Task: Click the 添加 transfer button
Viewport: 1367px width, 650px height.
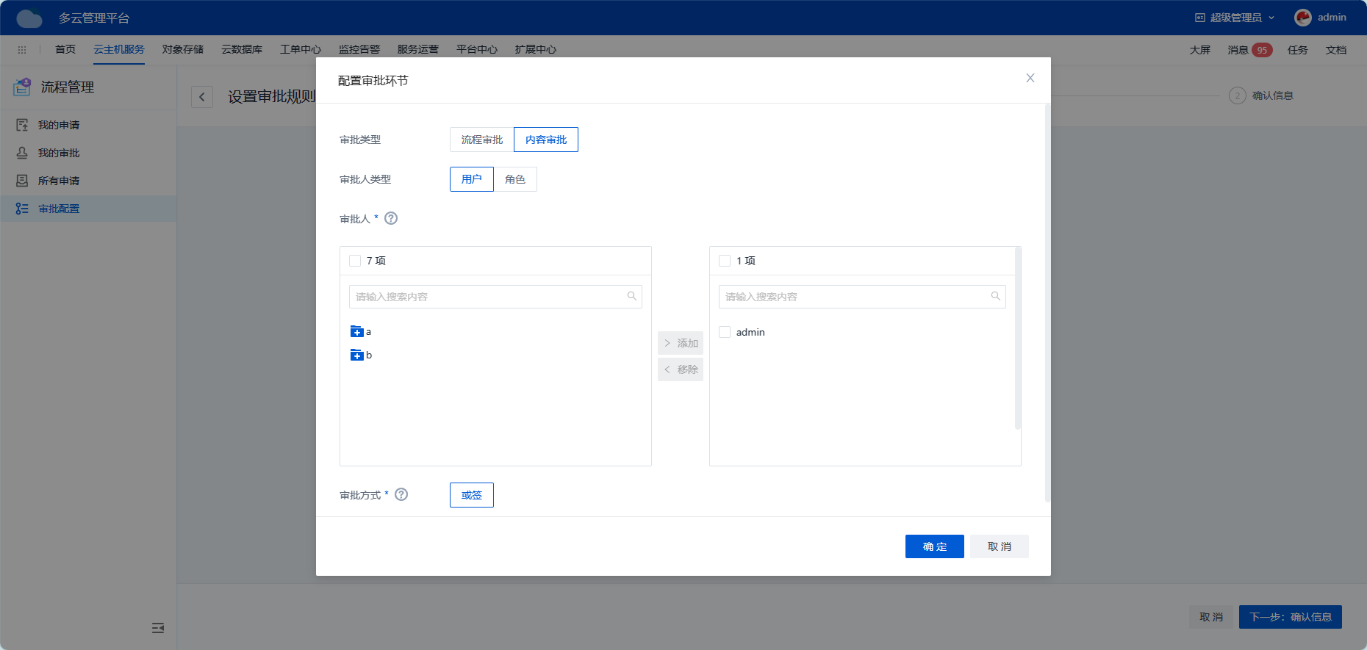Action: tap(681, 343)
